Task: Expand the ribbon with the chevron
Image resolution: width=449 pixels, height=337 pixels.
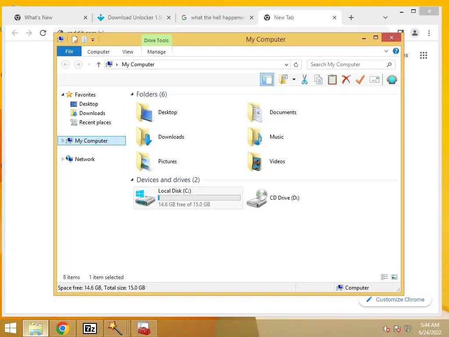Action: [x=386, y=51]
